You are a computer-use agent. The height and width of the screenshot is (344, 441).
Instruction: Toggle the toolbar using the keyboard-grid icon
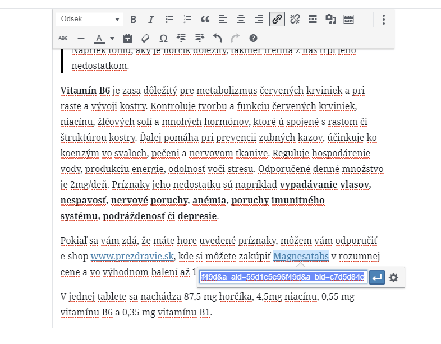pyautogui.click(x=348, y=20)
